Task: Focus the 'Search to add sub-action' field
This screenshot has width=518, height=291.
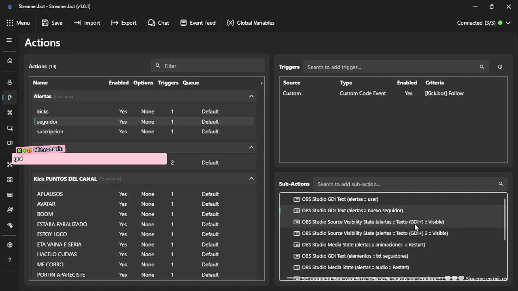Action: point(410,184)
